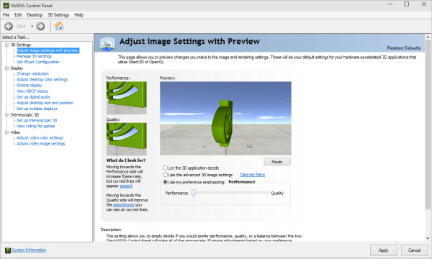The image size is (432, 259).
Task: Collapse the 3D Settings tree node
Action: (6, 45)
